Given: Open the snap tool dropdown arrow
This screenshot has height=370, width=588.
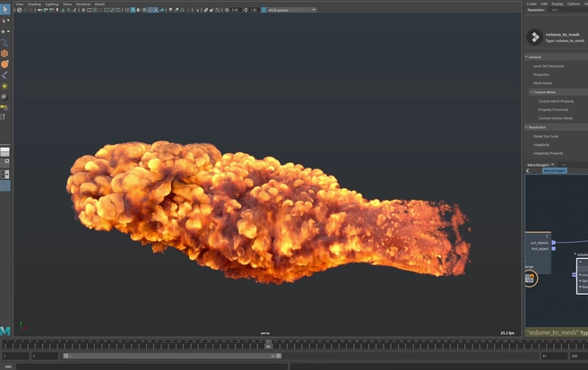Looking at the screenshot, I should 8,31.
